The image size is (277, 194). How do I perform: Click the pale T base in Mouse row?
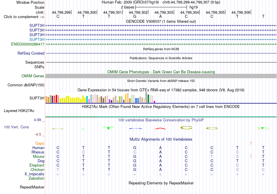(x=212, y=157)
